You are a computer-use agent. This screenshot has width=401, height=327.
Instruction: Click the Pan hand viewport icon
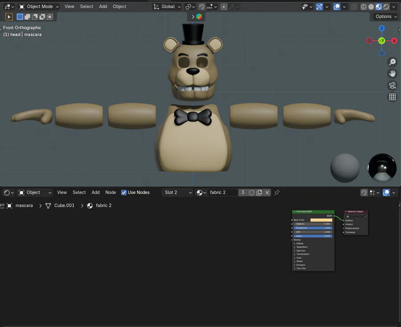[x=392, y=74]
